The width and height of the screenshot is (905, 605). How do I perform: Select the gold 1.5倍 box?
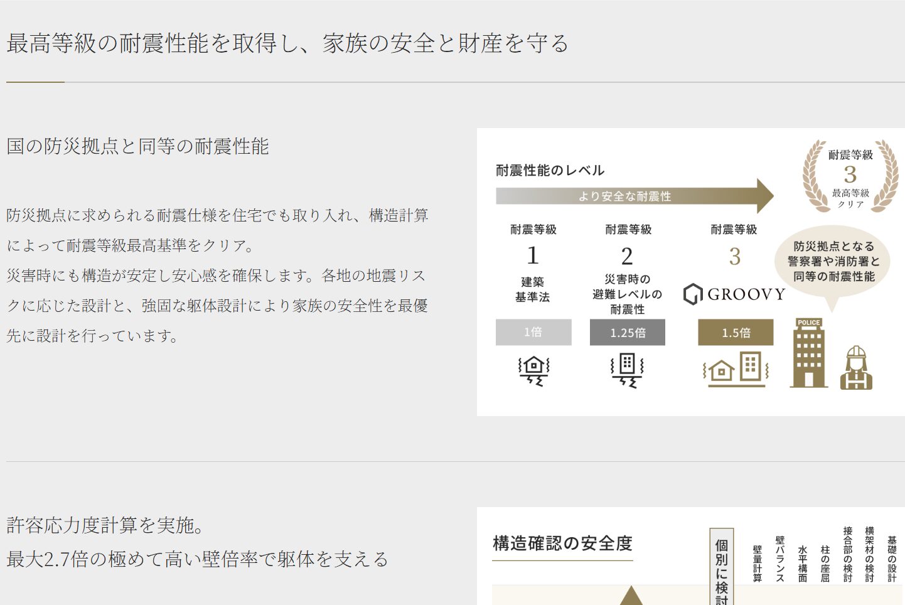(x=736, y=333)
